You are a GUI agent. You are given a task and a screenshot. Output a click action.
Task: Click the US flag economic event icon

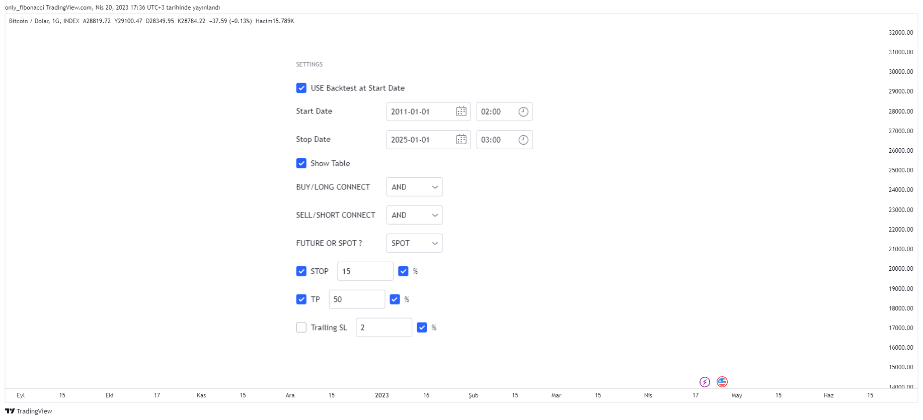click(722, 382)
